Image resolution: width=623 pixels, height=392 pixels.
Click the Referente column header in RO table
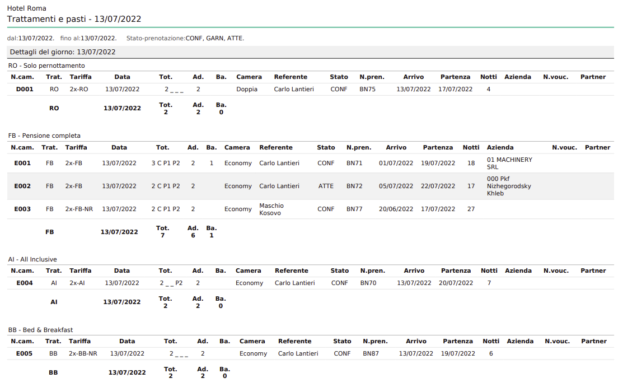291,77
